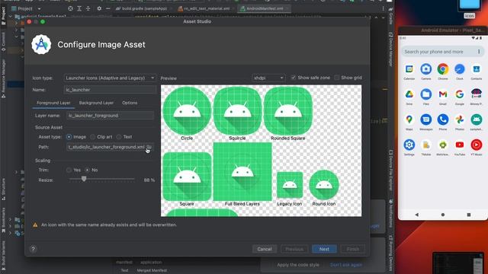Open the Chrome app in emulator
This screenshot has width=488, height=274.
(x=443, y=69)
